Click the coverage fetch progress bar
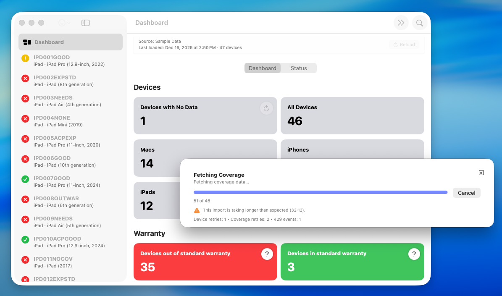This screenshot has width=502, height=296. tap(321, 191)
